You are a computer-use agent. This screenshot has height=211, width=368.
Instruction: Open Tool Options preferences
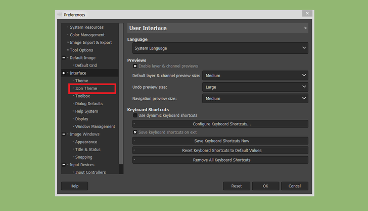[x=81, y=50]
